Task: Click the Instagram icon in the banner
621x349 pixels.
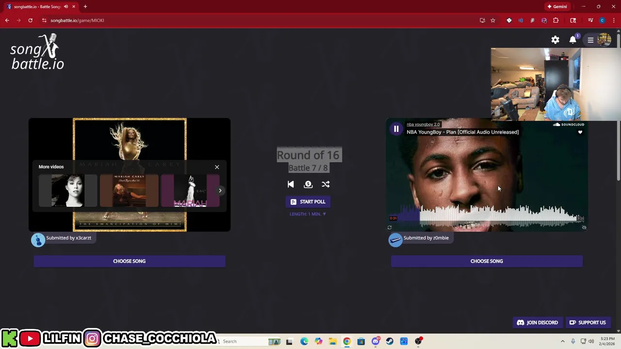Action: (x=92, y=338)
